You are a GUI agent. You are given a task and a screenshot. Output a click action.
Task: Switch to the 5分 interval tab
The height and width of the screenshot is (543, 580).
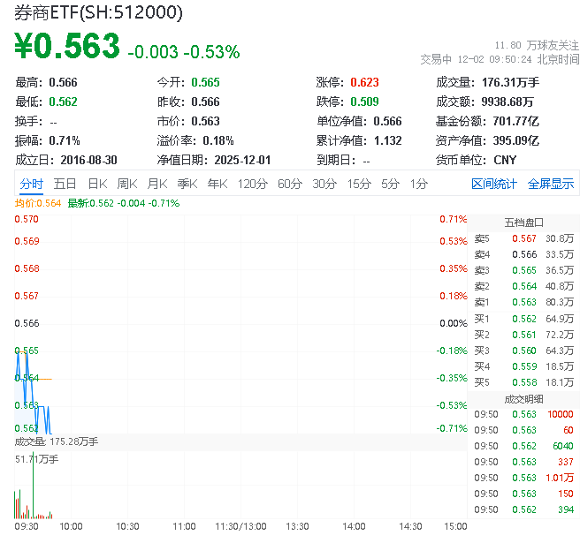(390, 184)
